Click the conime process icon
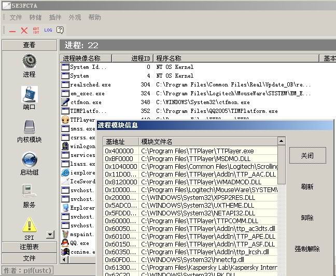 65,252
